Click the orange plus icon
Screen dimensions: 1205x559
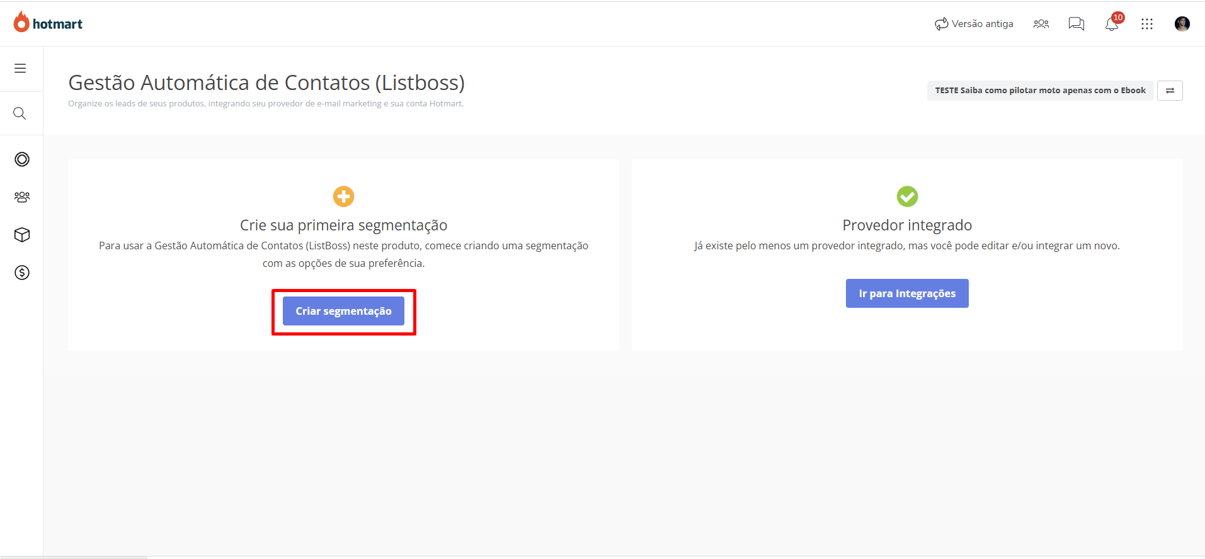point(343,196)
